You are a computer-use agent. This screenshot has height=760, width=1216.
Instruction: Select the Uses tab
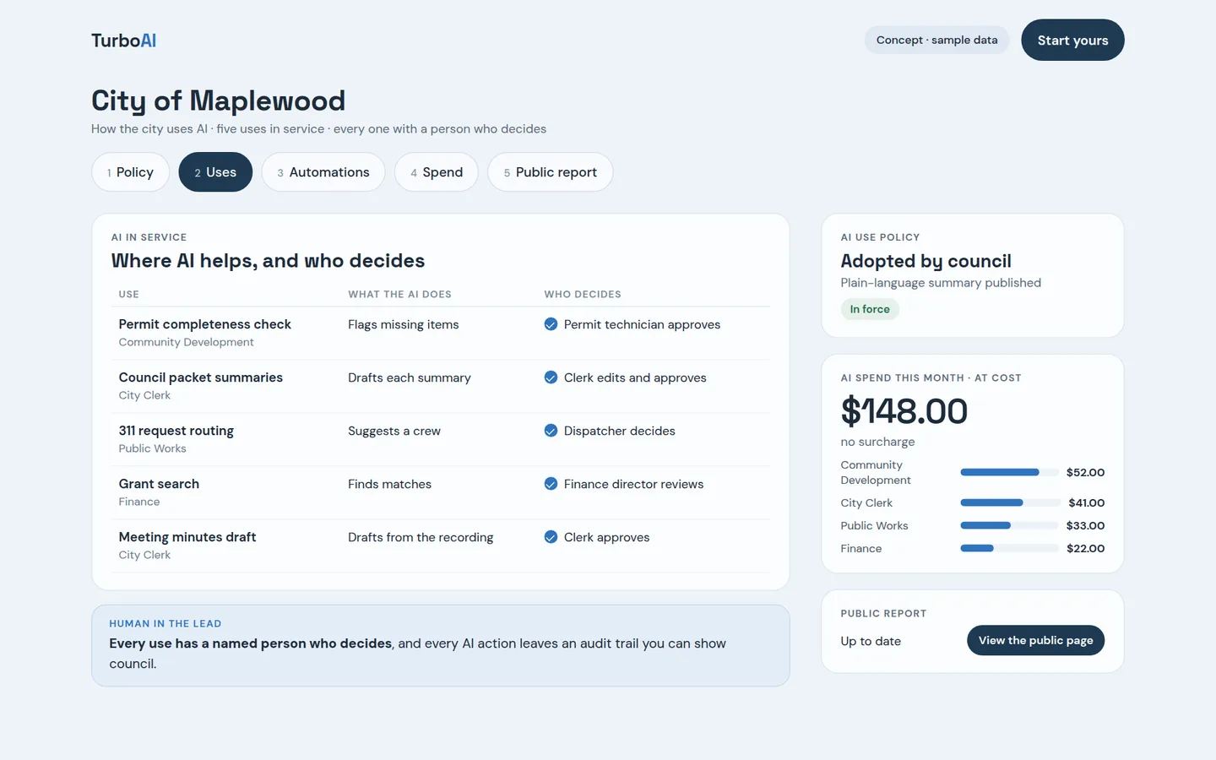click(215, 172)
